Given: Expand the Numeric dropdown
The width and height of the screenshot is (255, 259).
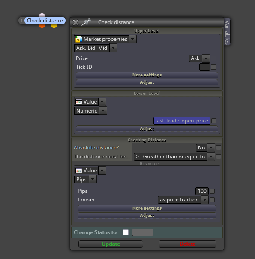Looking at the screenshot, I should [103, 111].
